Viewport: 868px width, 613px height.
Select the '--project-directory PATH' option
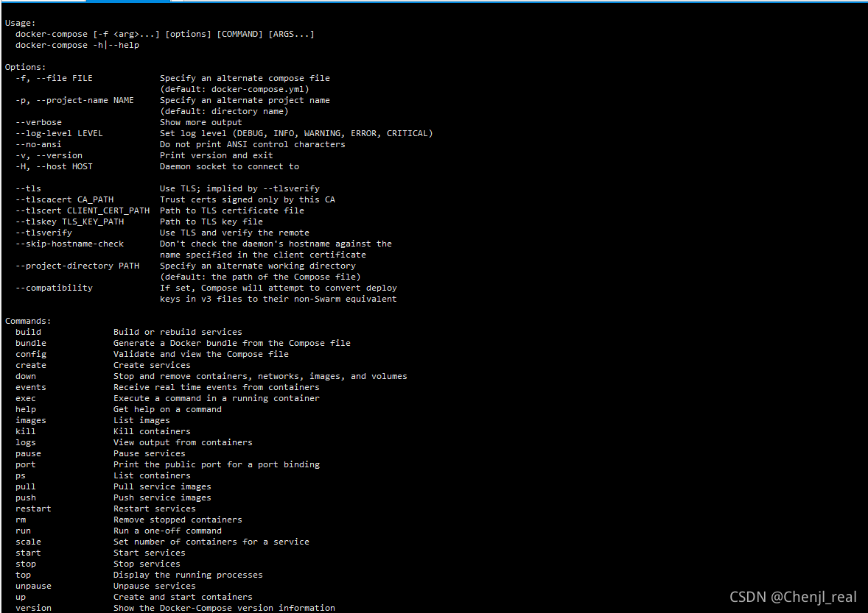(x=77, y=266)
